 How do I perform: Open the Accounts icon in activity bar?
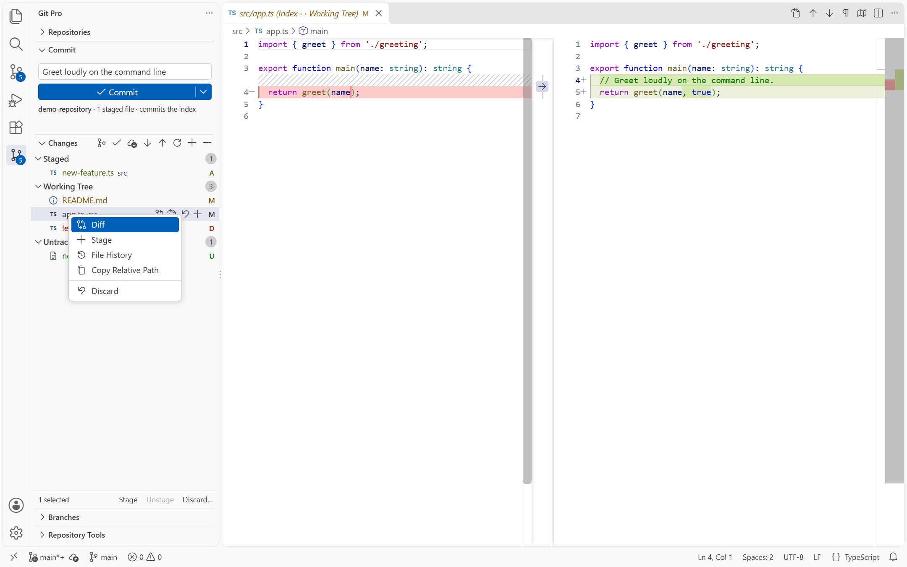pyautogui.click(x=16, y=505)
